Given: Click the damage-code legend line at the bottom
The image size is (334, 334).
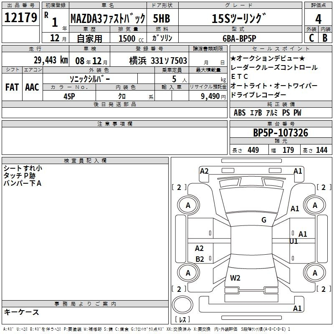Looking at the screenshot, I should pyautogui.click(x=147, y=329).
